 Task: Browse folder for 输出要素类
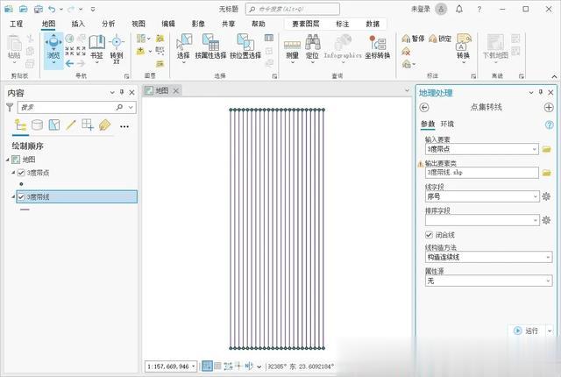coord(546,173)
